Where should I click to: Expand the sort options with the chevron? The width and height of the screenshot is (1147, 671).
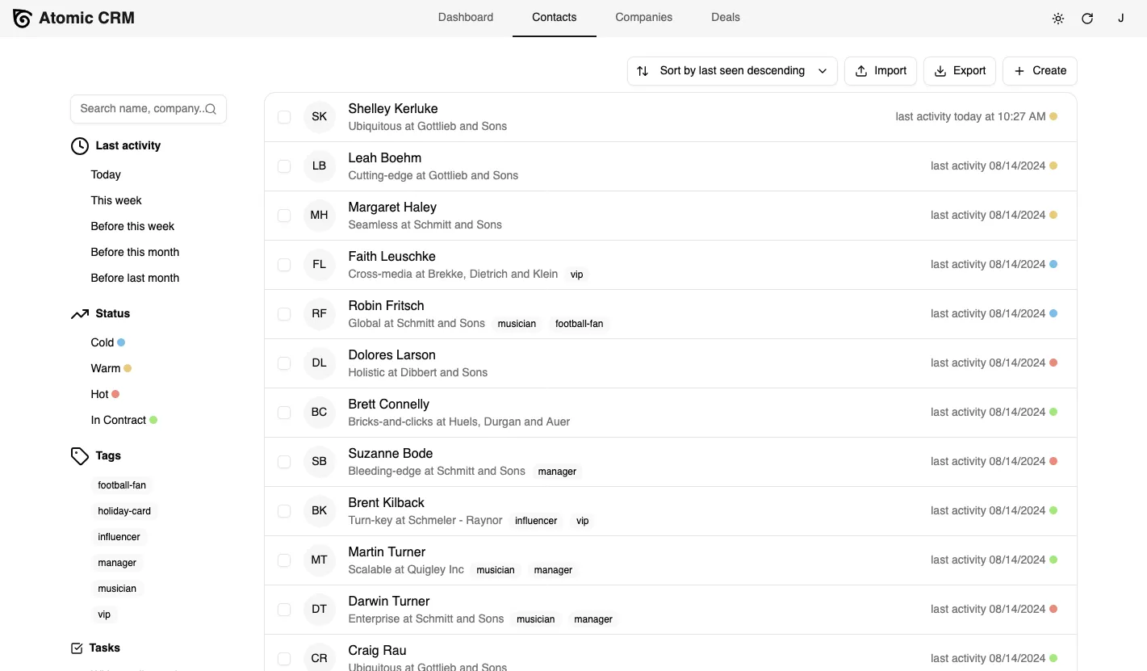click(823, 70)
